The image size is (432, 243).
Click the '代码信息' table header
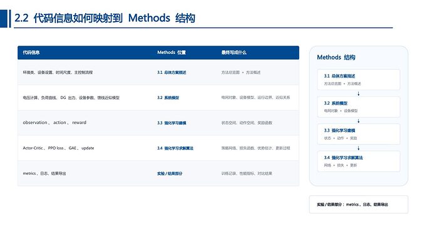(31, 53)
